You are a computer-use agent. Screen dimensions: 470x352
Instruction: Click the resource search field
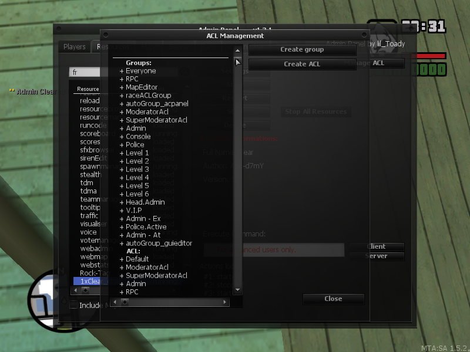click(x=85, y=73)
